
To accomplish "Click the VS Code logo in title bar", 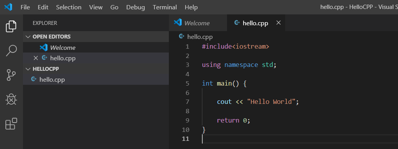I will pyautogui.click(x=8, y=7).
